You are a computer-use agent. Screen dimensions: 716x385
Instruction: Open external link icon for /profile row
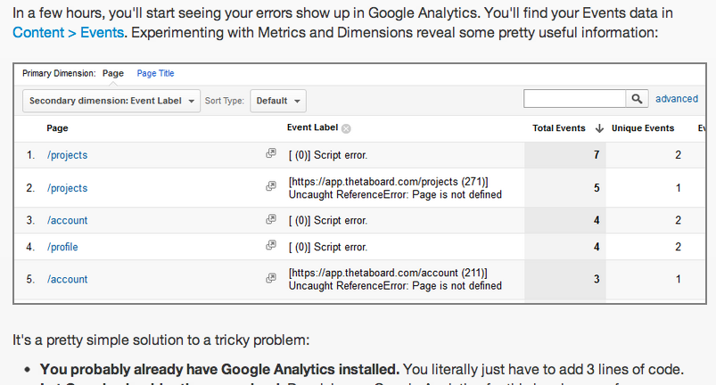pyautogui.click(x=271, y=246)
